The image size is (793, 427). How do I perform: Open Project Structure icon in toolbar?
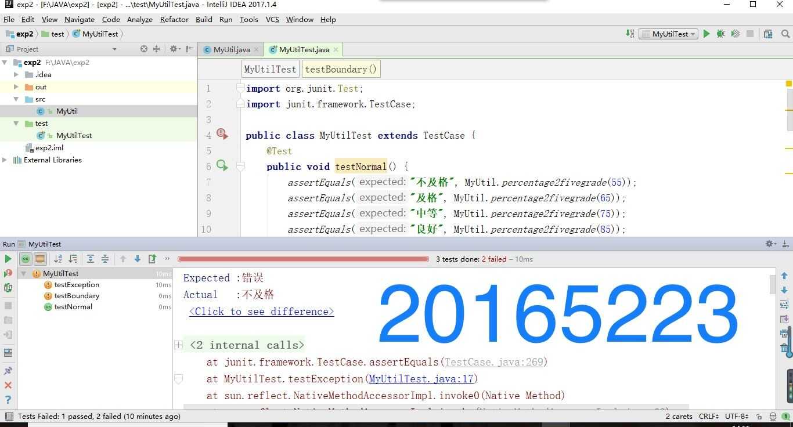coord(768,34)
